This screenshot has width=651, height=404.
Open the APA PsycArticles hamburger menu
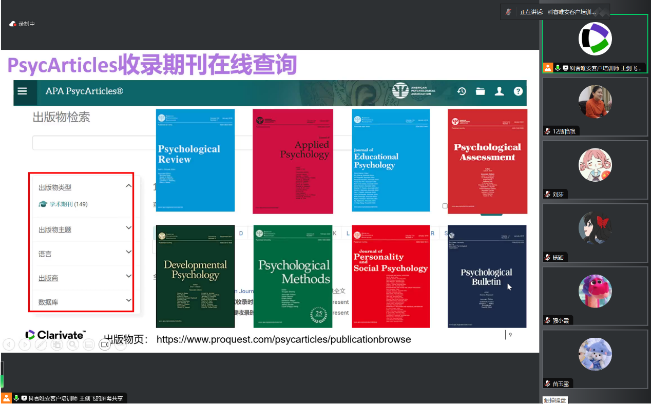point(22,91)
